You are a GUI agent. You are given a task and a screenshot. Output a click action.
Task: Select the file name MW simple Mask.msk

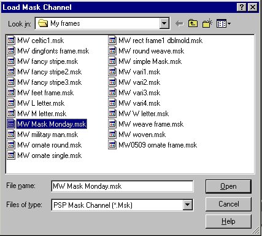tap(150, 61)
